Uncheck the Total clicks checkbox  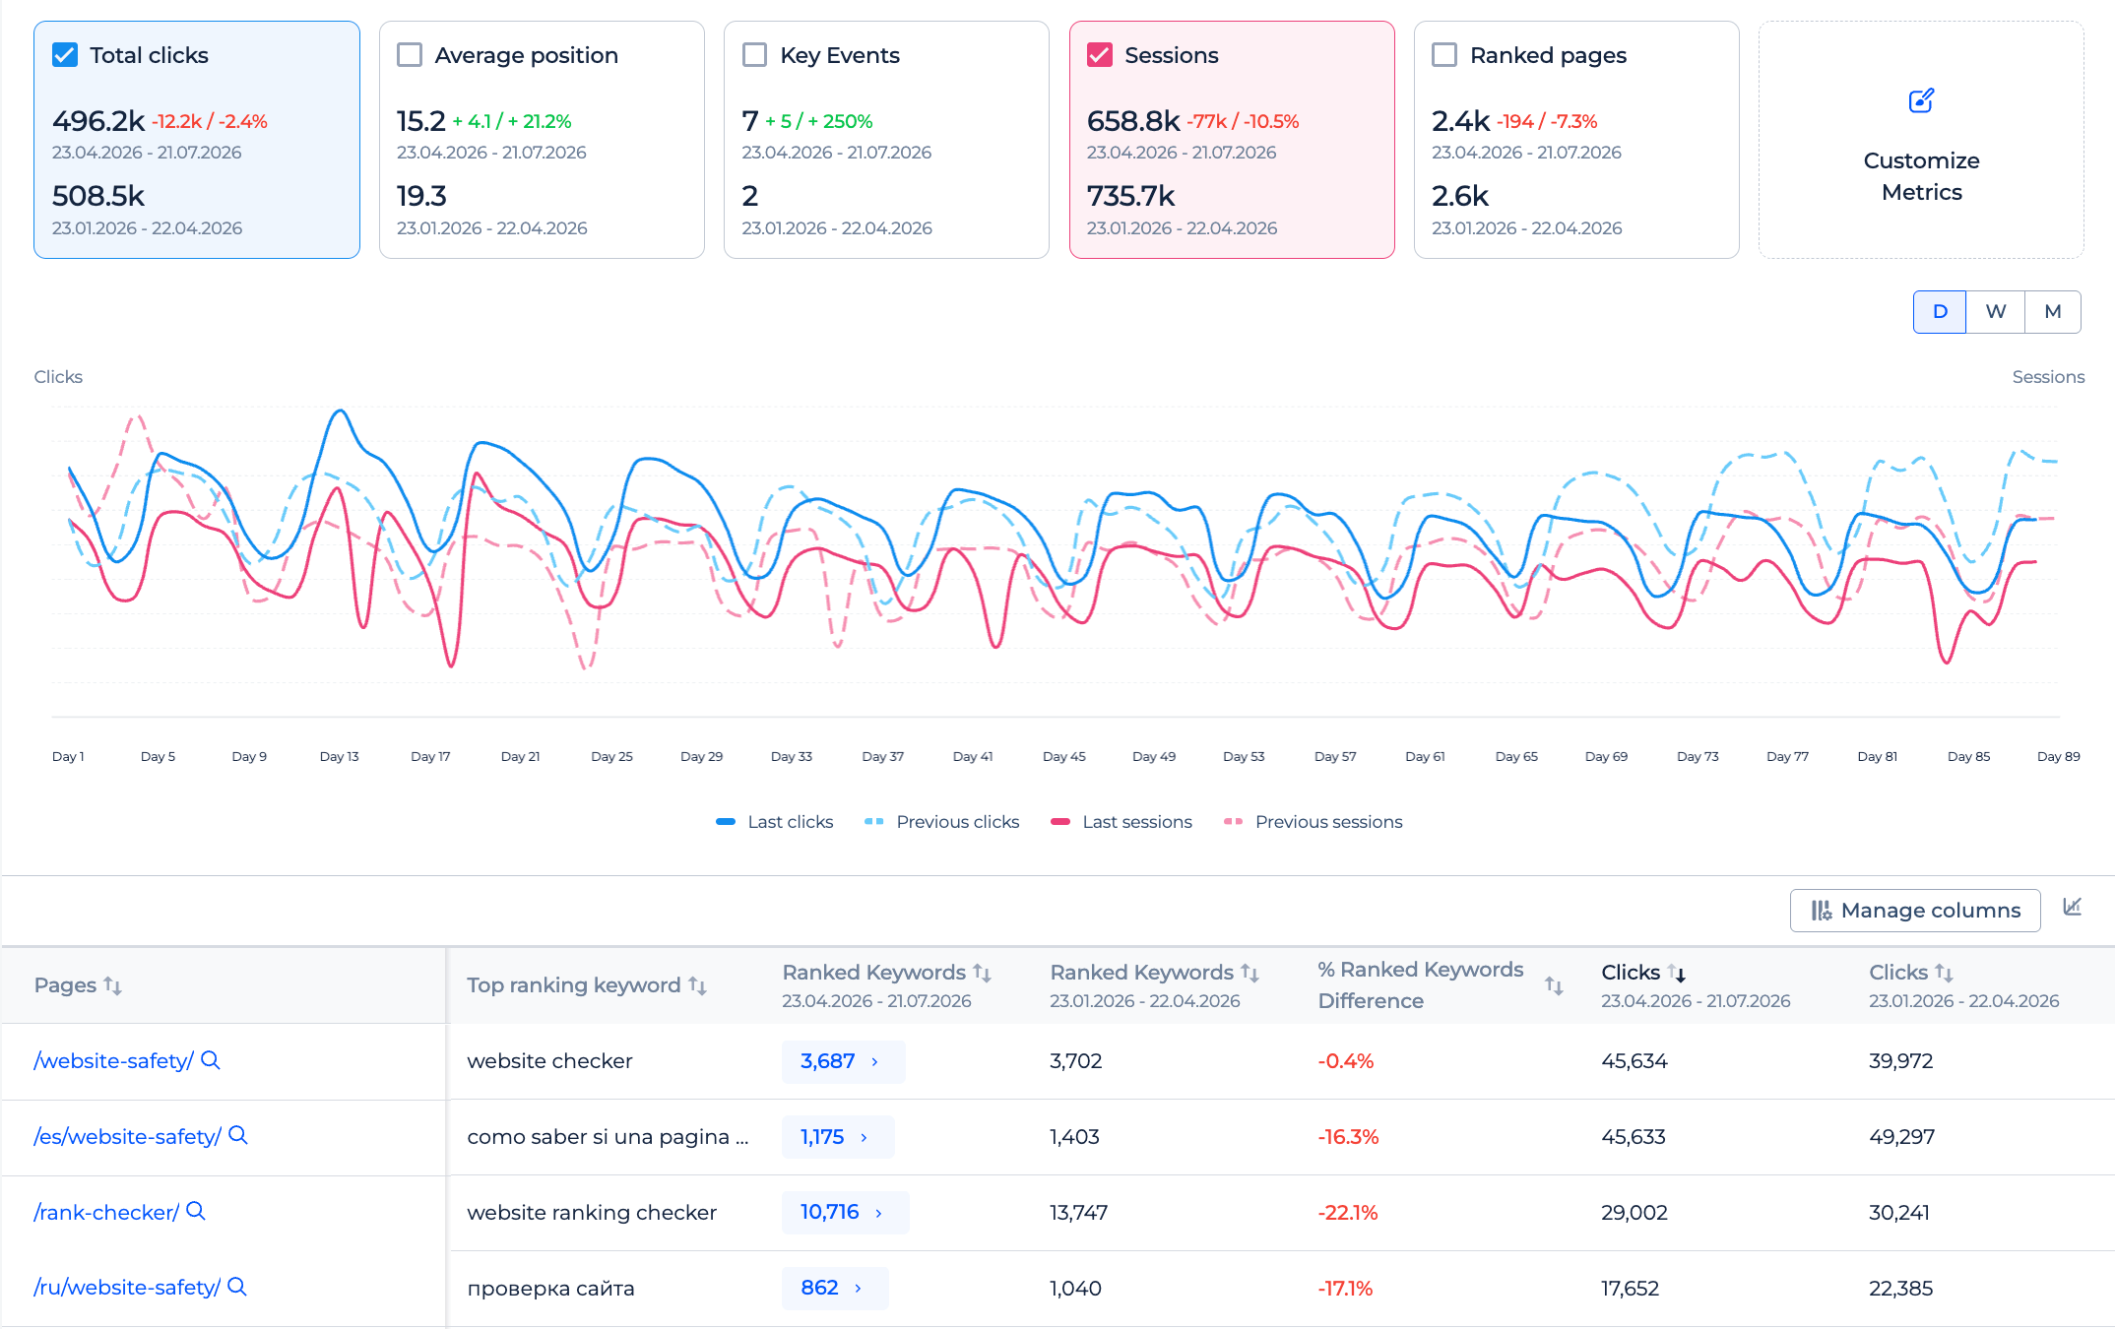pyautogui.click(x=65, y=55)
